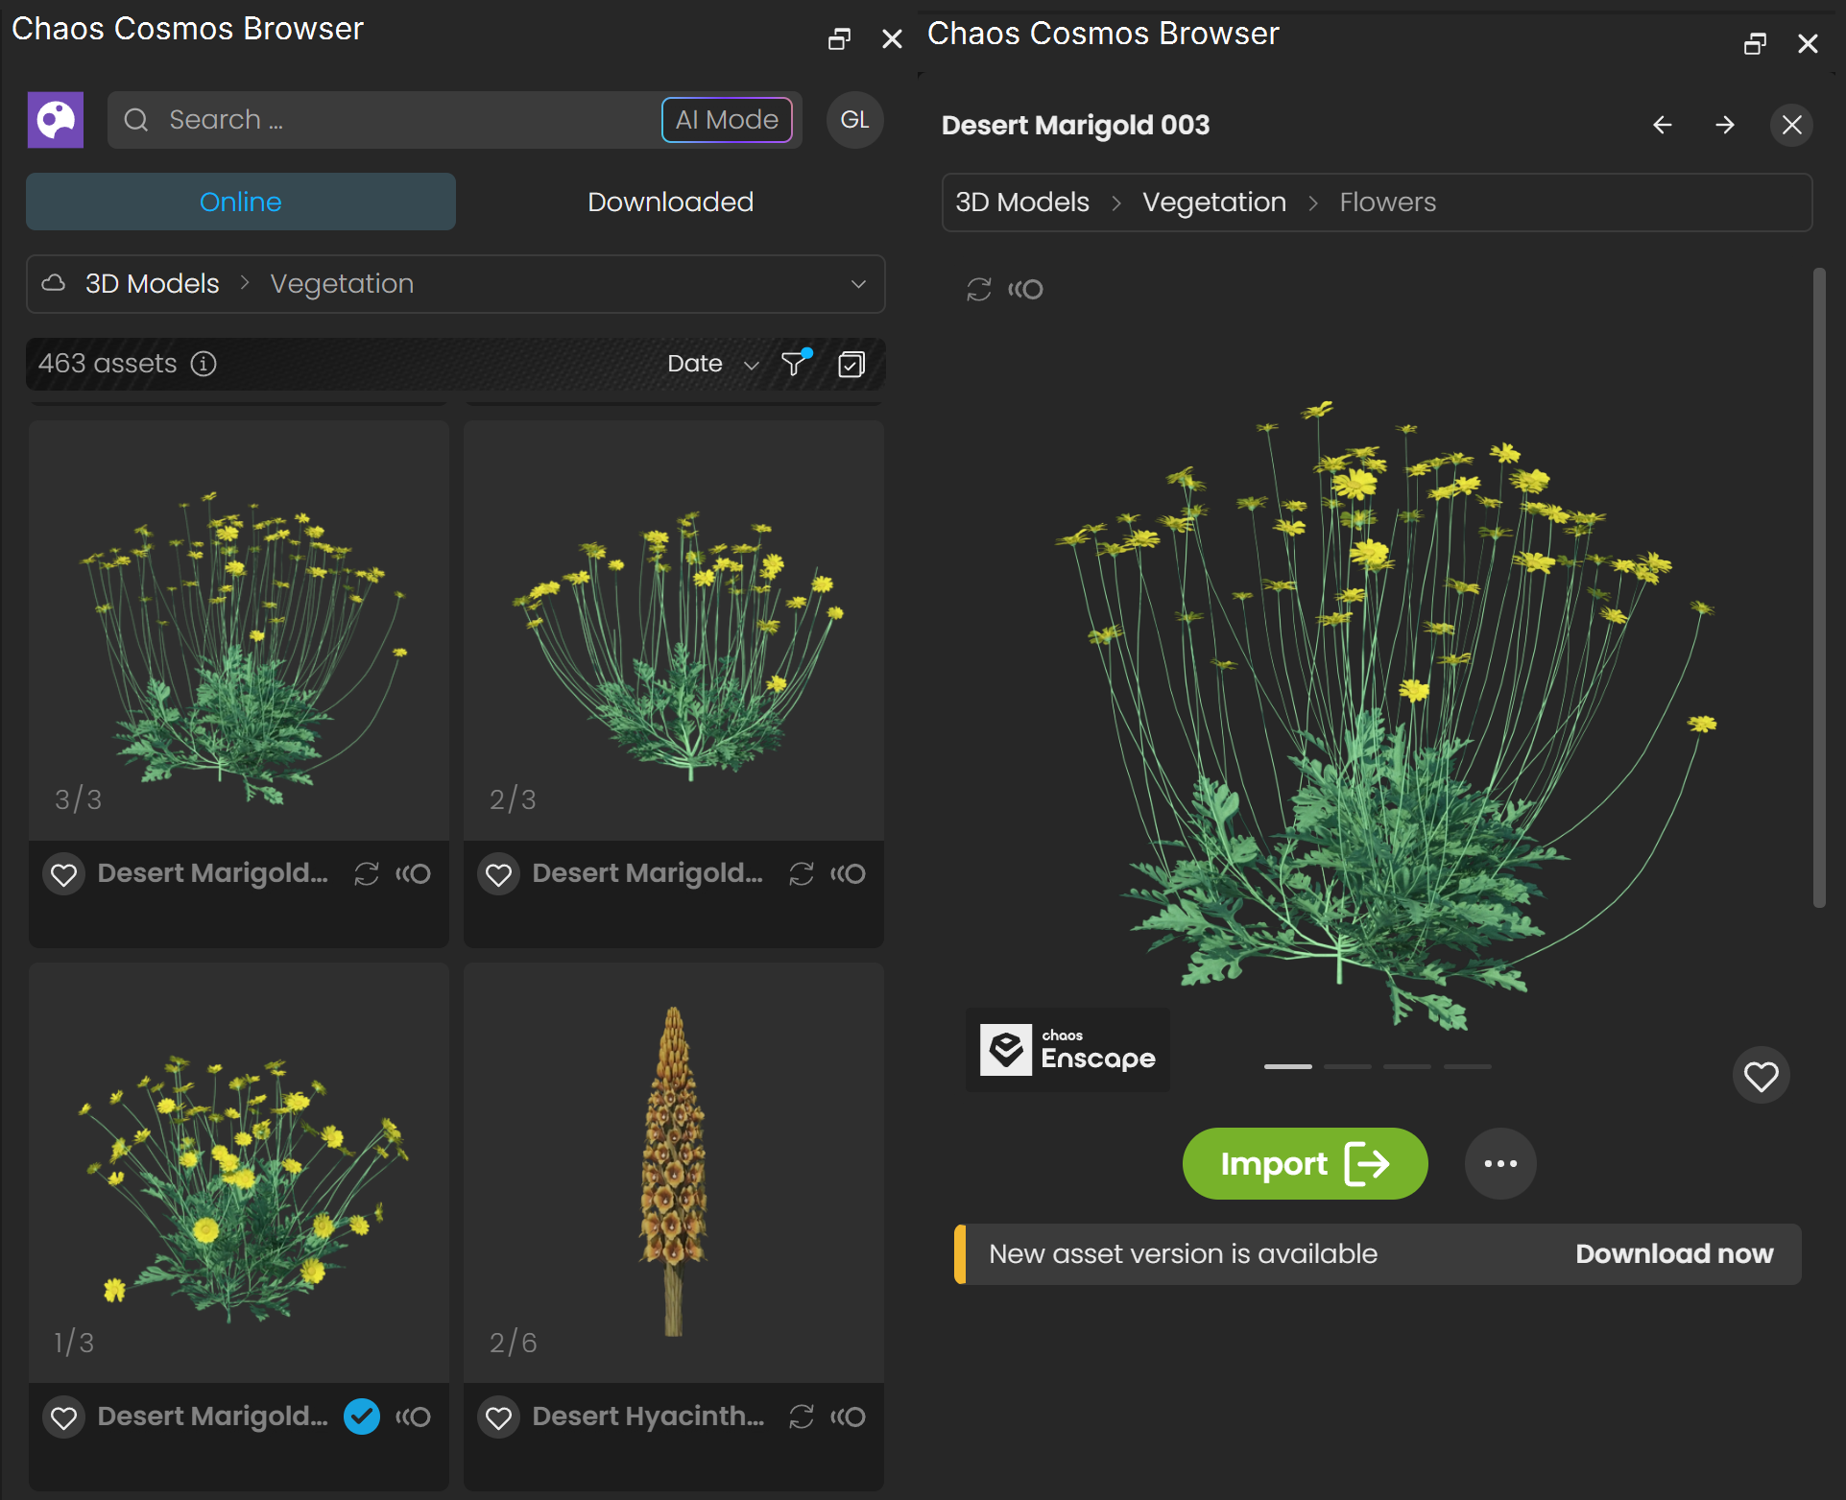Screen dimensions: 1846x1500
Task: Switch to the Online tab
Action: click(x=241, y=202)
